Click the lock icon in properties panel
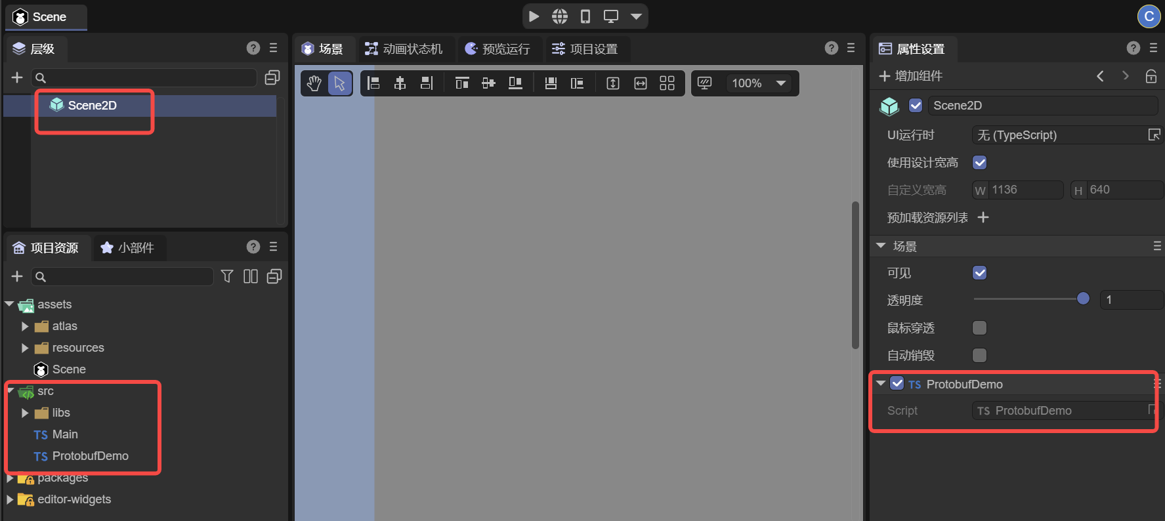The width and height of the screenshot is (1165, 521). [x=1151, y=76]
